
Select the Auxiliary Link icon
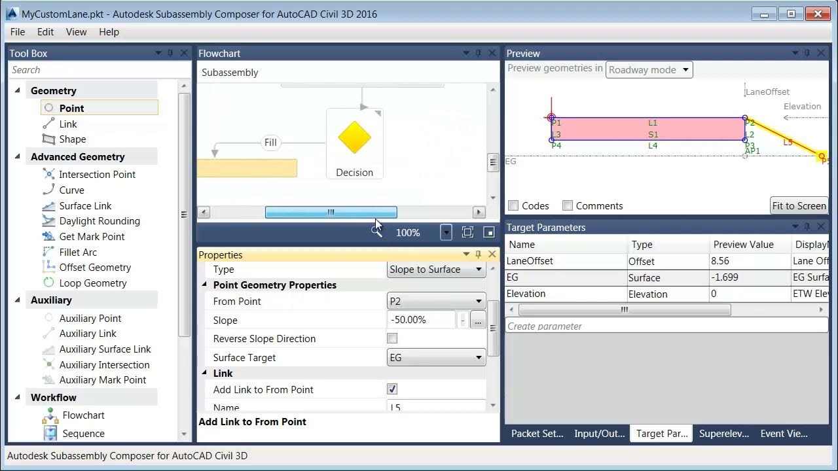48,333
